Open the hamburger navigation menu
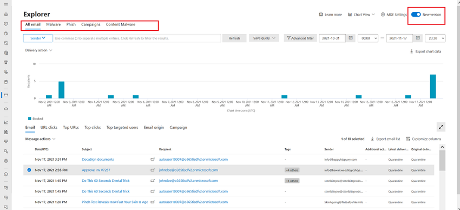The height and width of the screenshot is (210, 460). 6,4
